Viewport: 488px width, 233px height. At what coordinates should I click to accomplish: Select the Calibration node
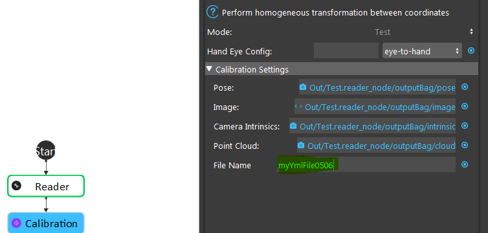46,223
